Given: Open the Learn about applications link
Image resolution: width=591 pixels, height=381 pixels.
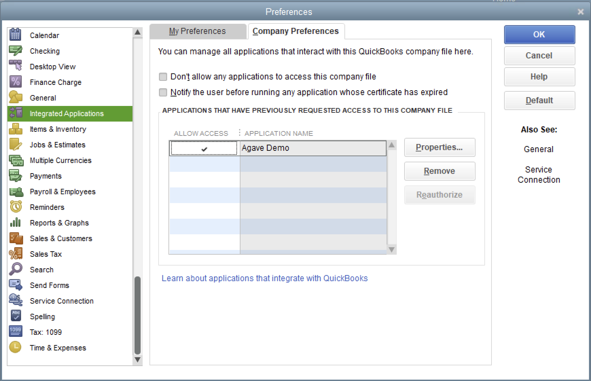Looking at the screenshot, I should (265, 278).
